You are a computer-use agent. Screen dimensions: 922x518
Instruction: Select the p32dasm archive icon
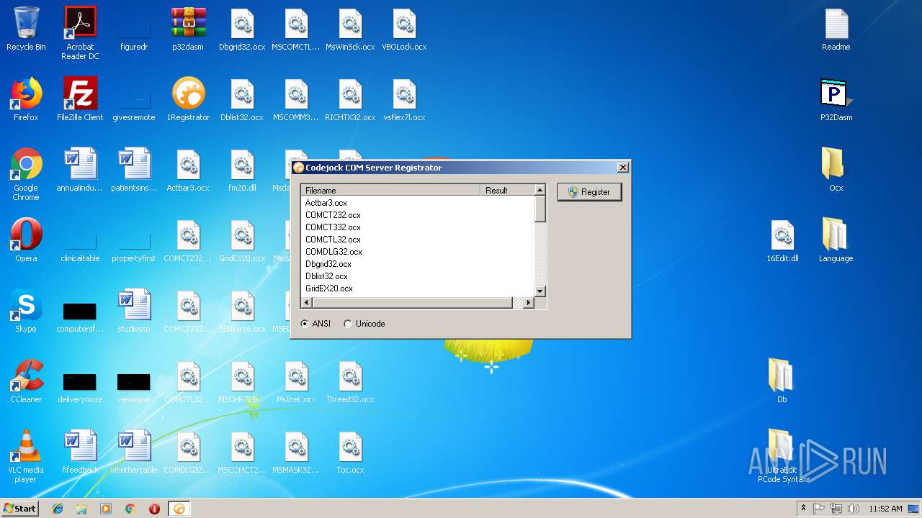[x=188, y=29]
